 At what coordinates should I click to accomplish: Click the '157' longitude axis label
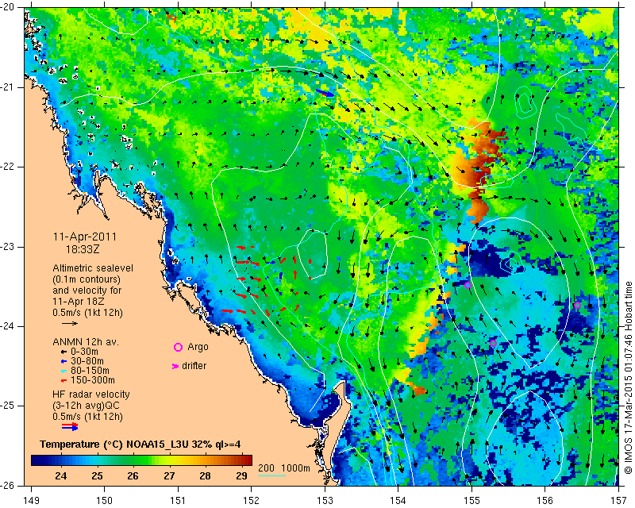(619, 500)
